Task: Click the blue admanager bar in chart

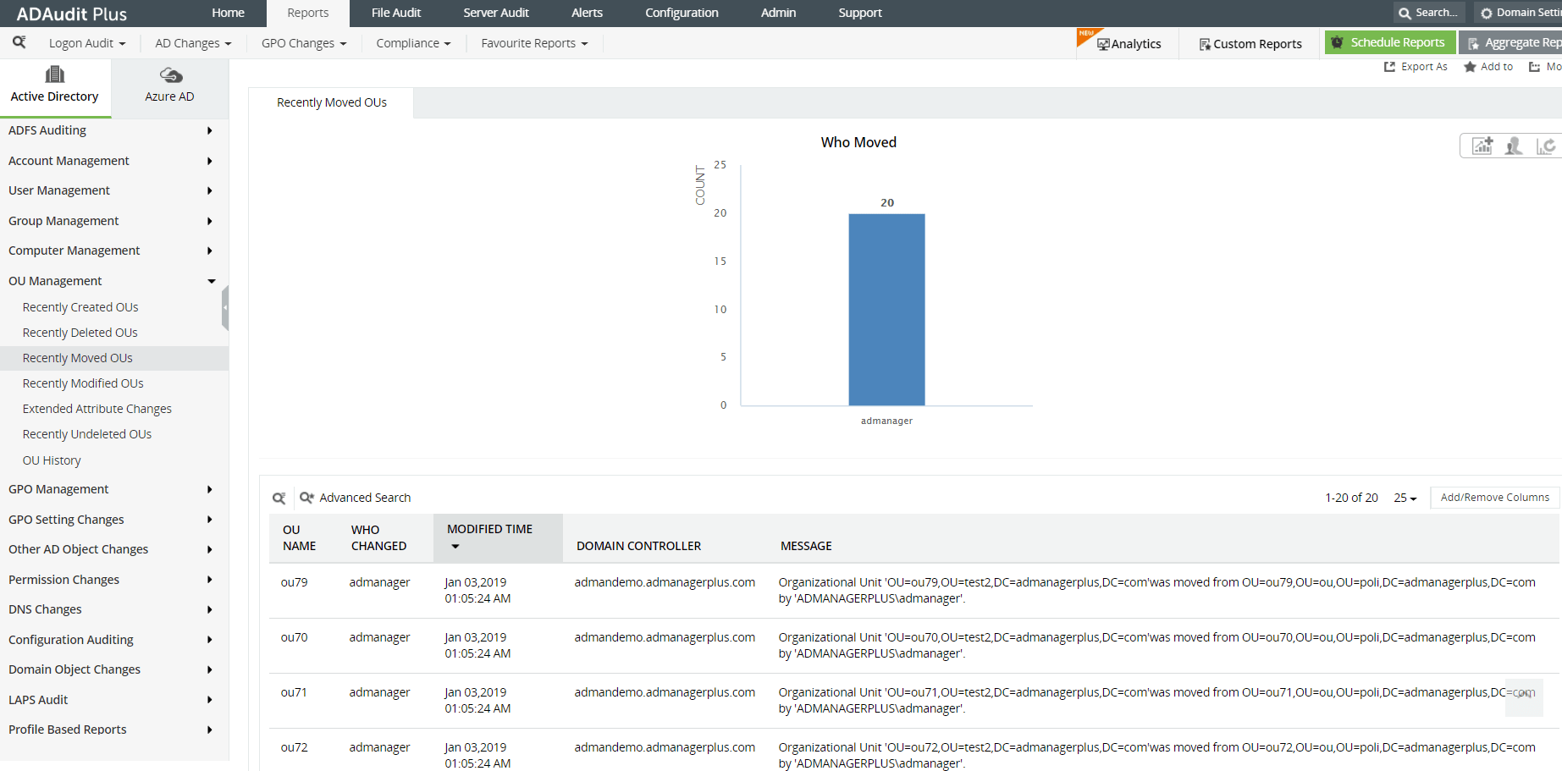Action: (x=886, y=310)
